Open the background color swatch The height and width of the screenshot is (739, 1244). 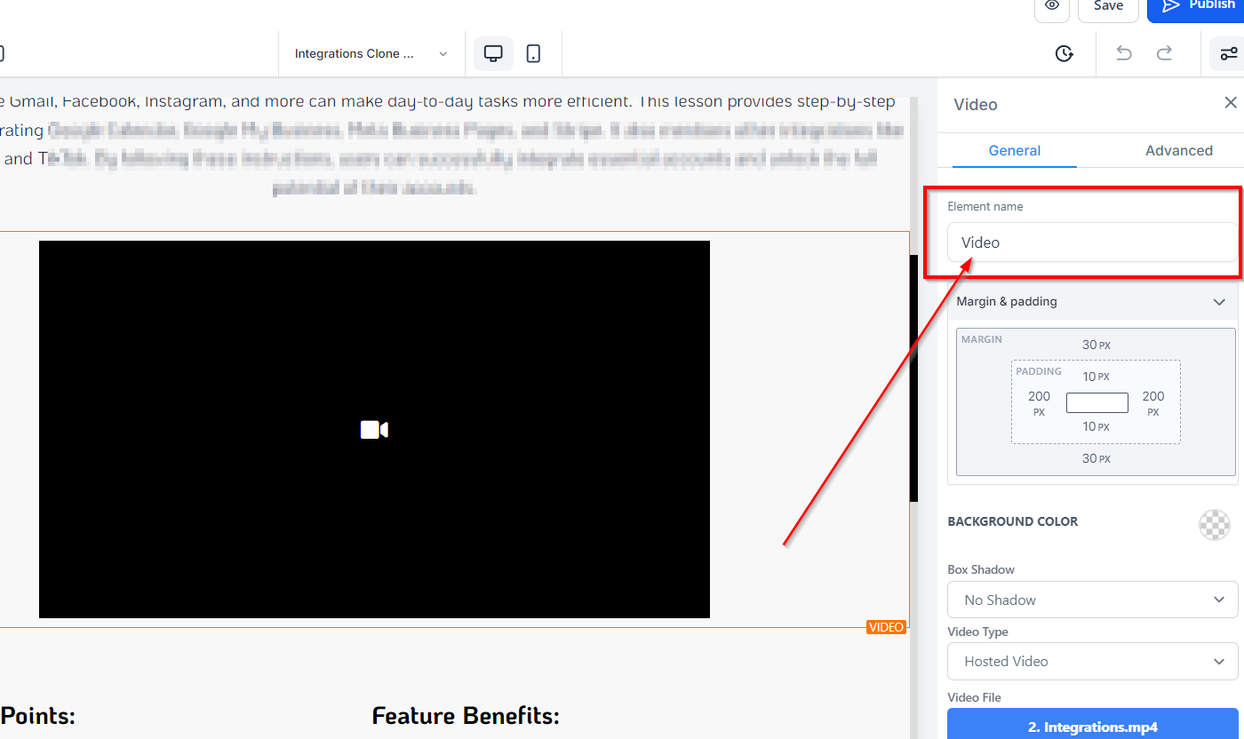[1214, 525]
